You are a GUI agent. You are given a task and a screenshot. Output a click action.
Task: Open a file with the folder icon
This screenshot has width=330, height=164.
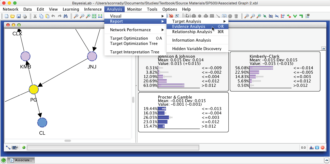pyautogui.click(x=13, y=16)
